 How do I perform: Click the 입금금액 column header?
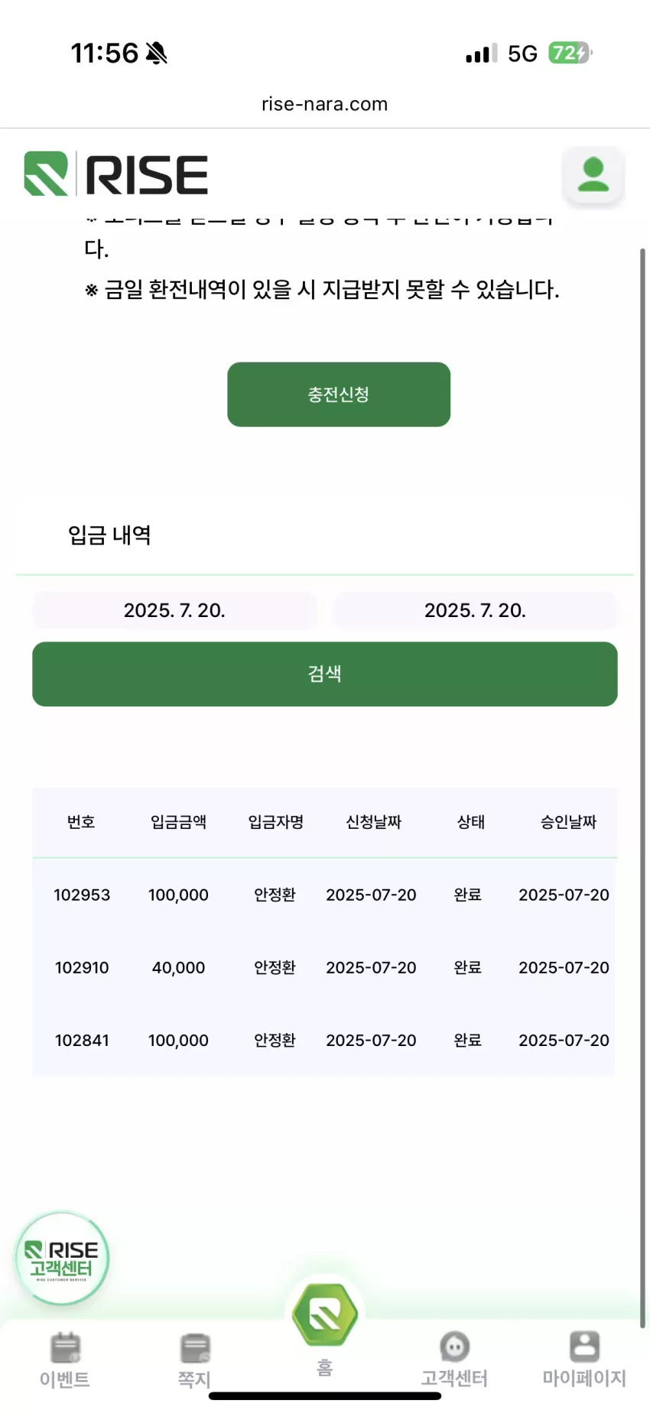tap(178, 822)
